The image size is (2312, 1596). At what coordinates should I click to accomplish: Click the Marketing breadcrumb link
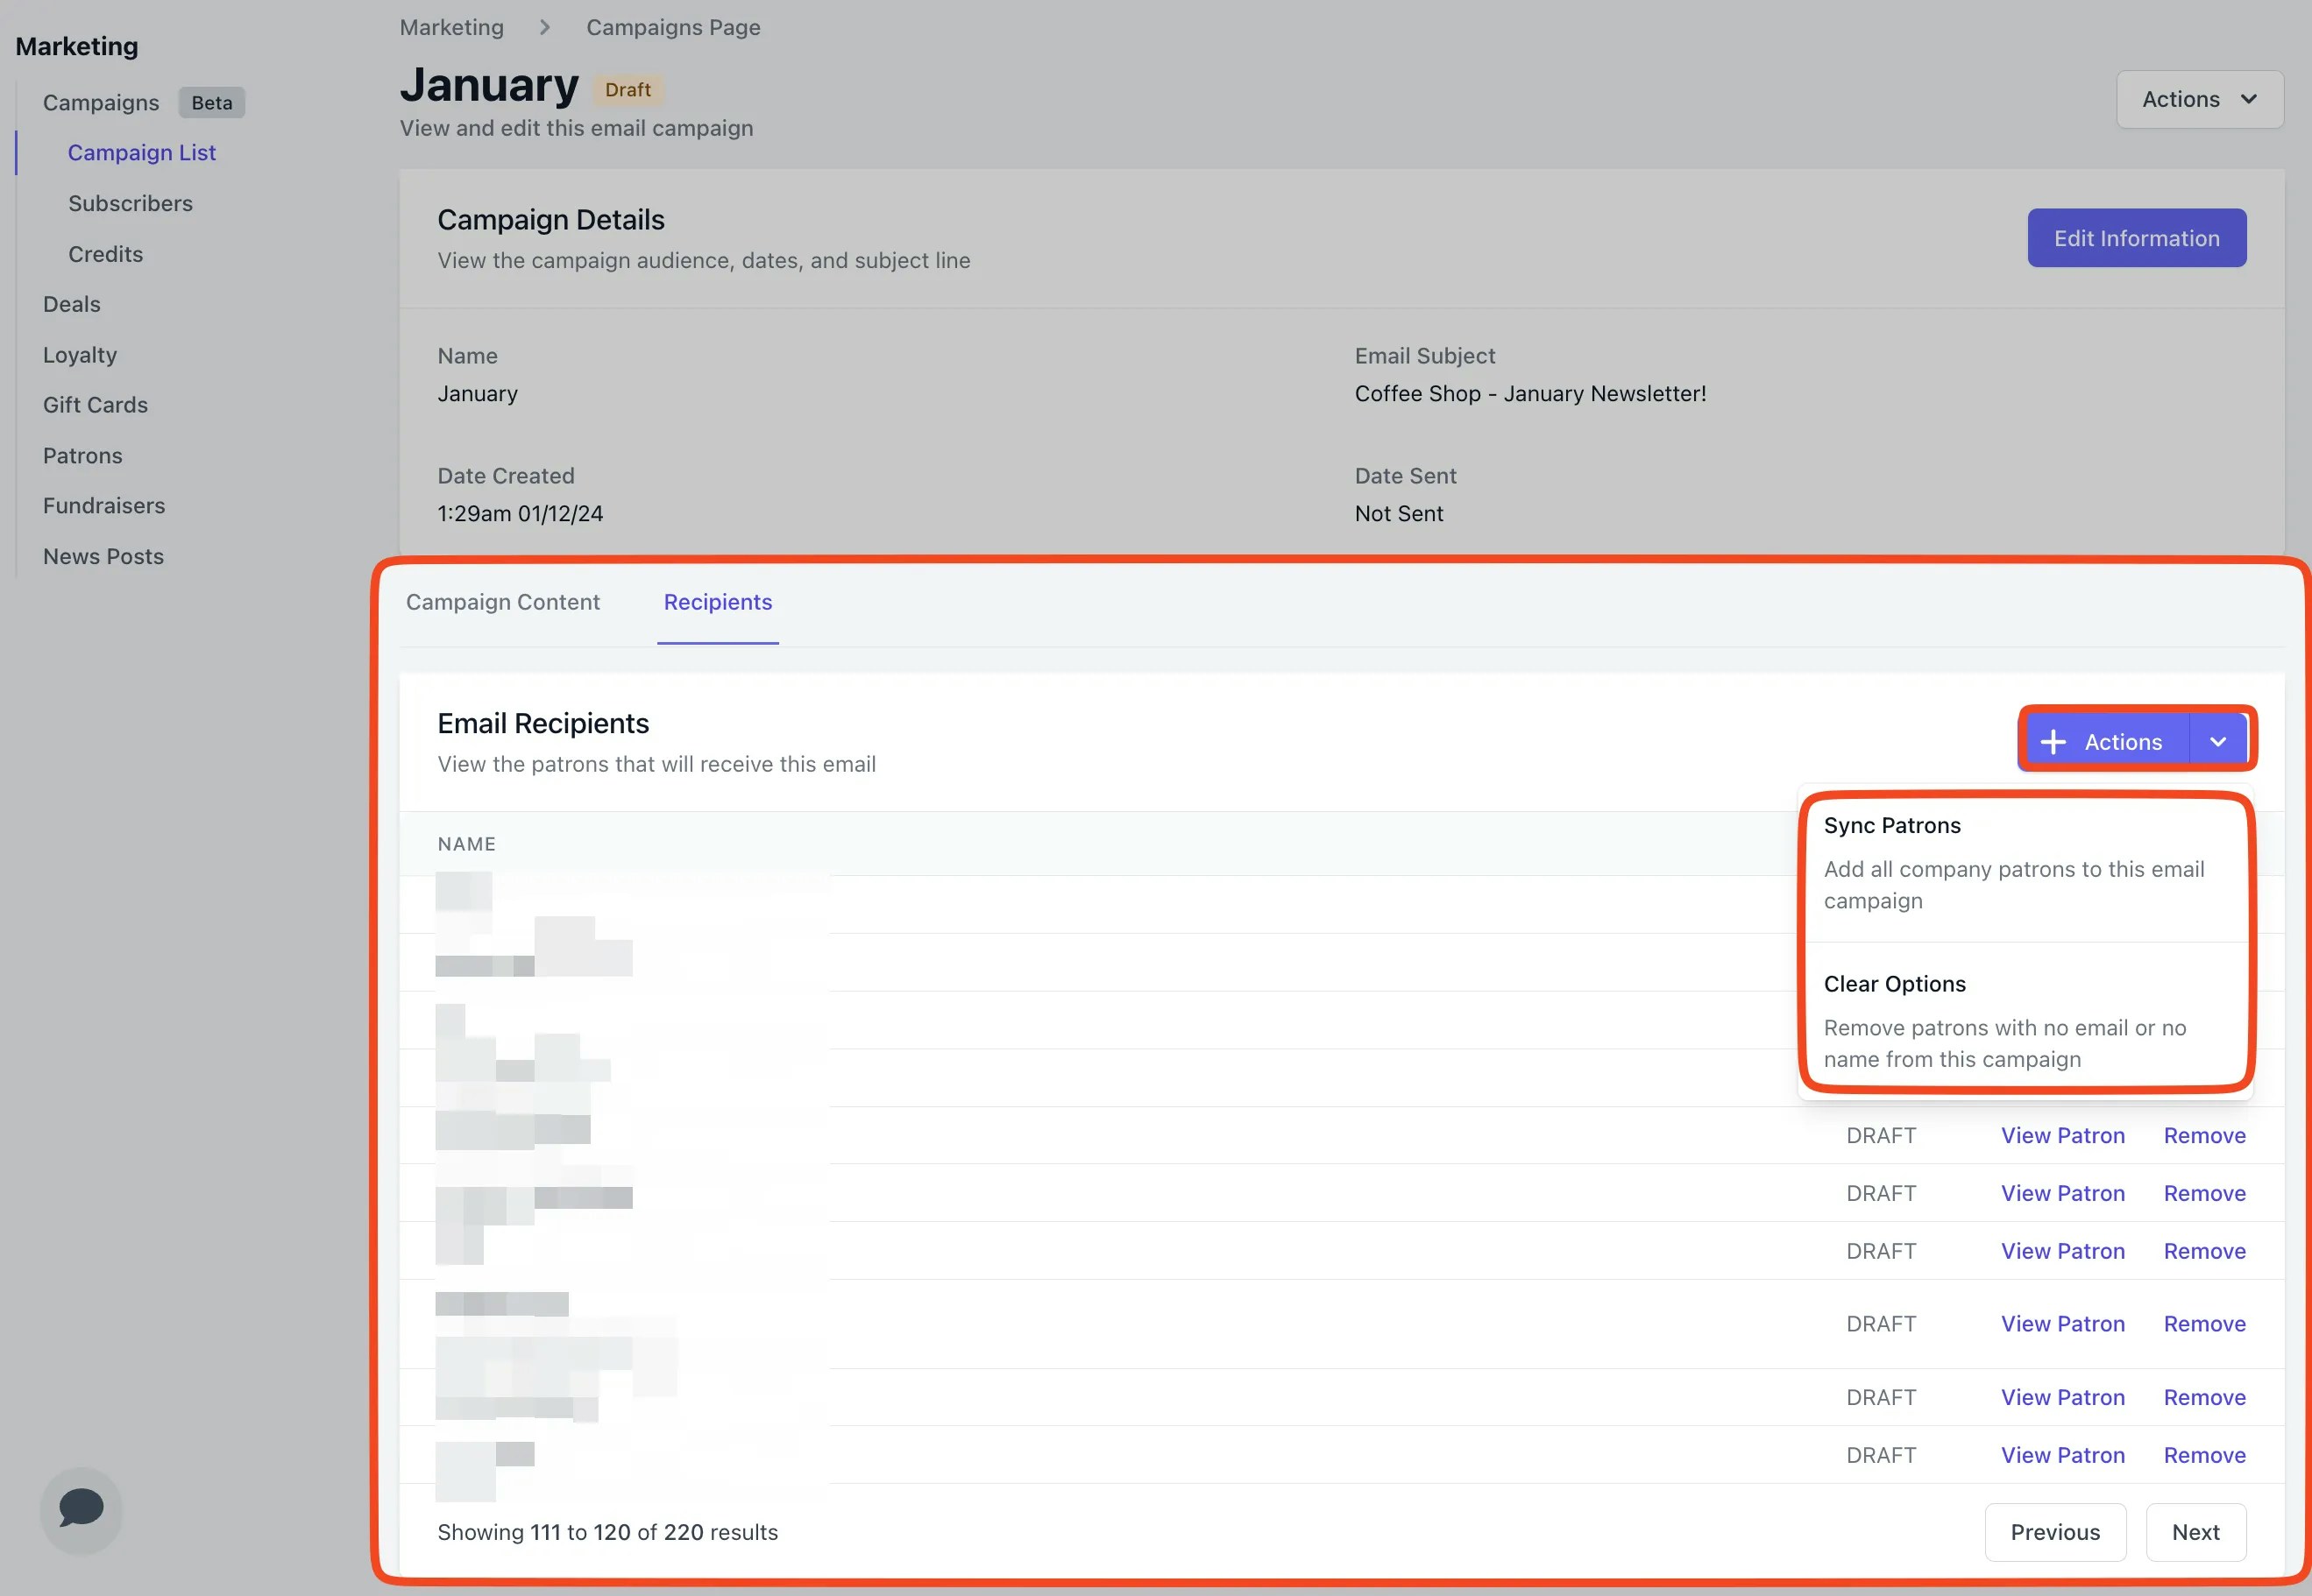coord(451,27)
